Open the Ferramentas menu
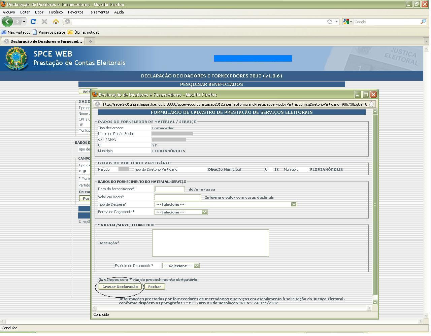Screen dimensions: 431x336 [x=99, y=12]
